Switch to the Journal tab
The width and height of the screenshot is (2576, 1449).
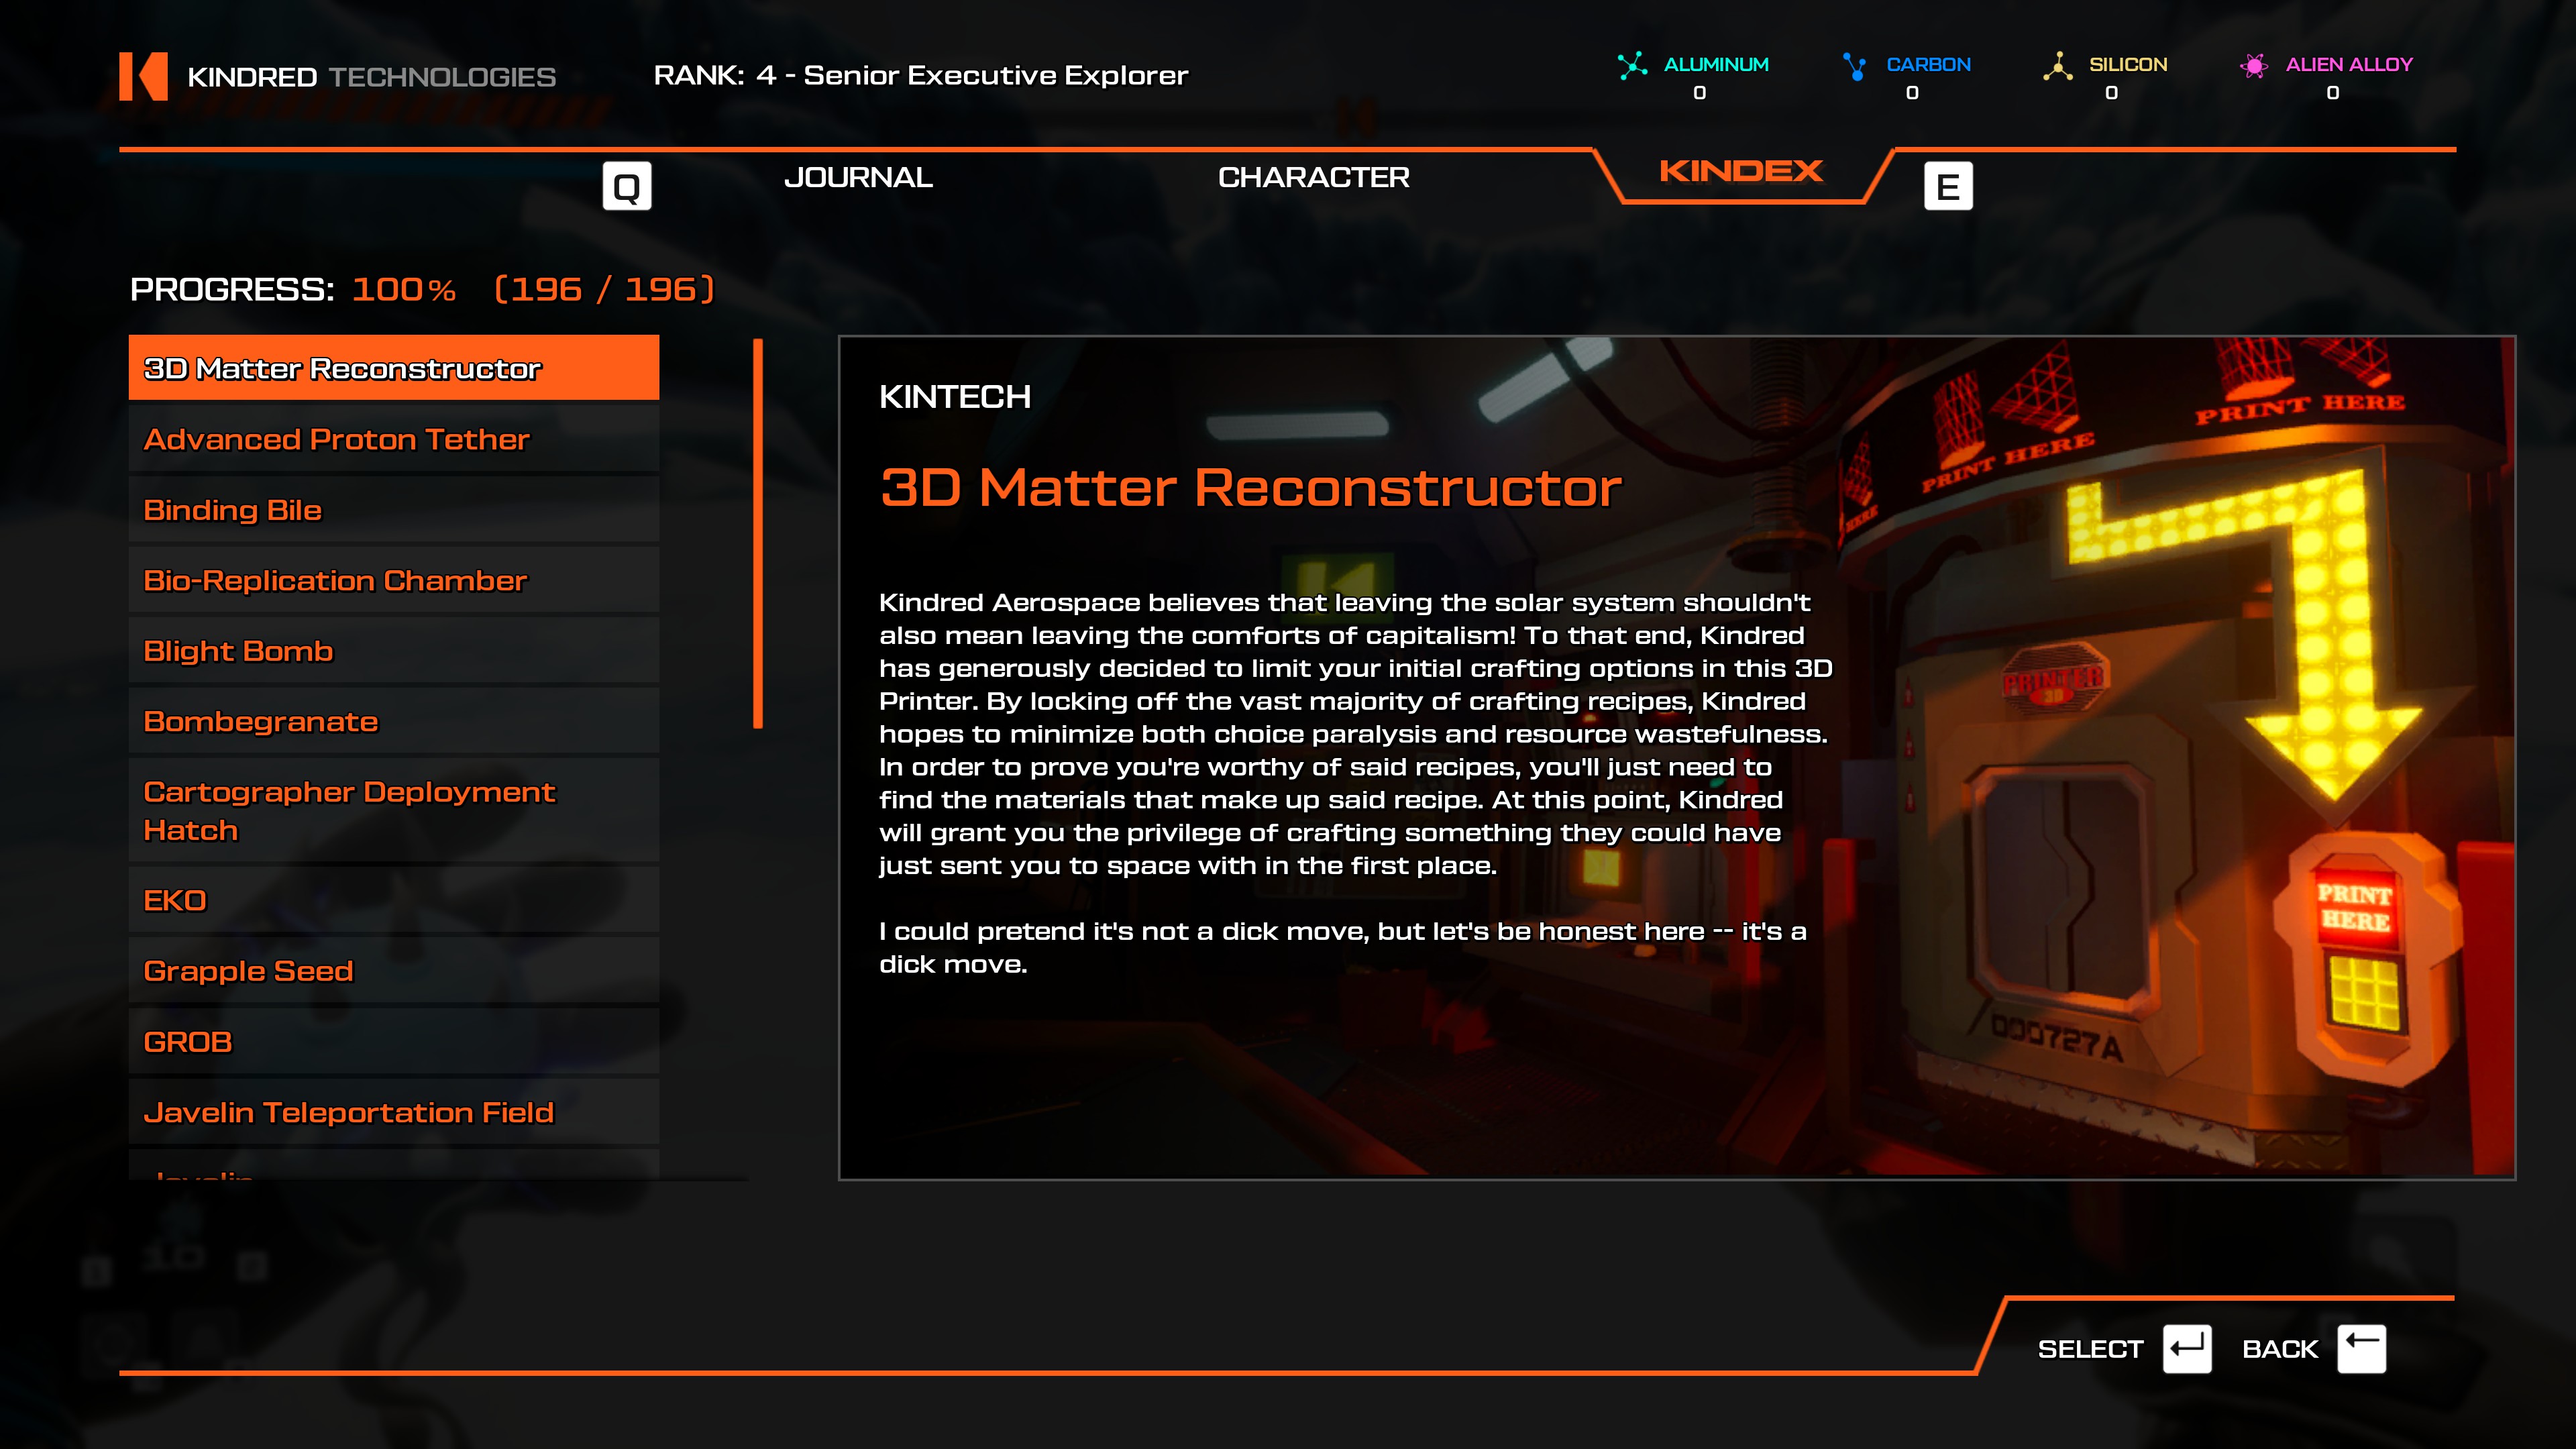[858, 178]
